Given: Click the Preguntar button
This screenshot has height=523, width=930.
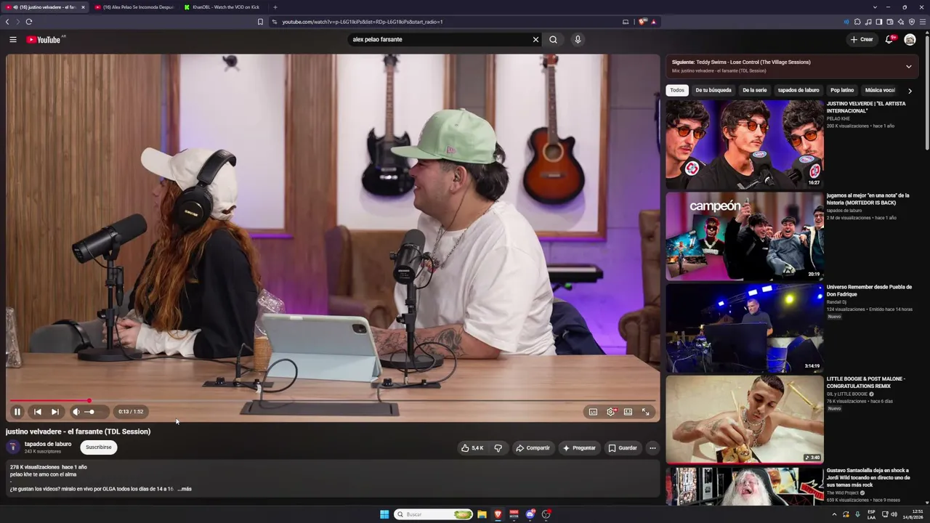Looking at the screenshot, I should tap(579, 448).
